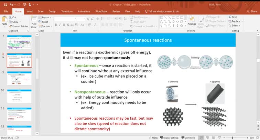Image resolution: width=260 pixels, height=140 pixels.
Task: Click the Share button
Action: point(252,11)
